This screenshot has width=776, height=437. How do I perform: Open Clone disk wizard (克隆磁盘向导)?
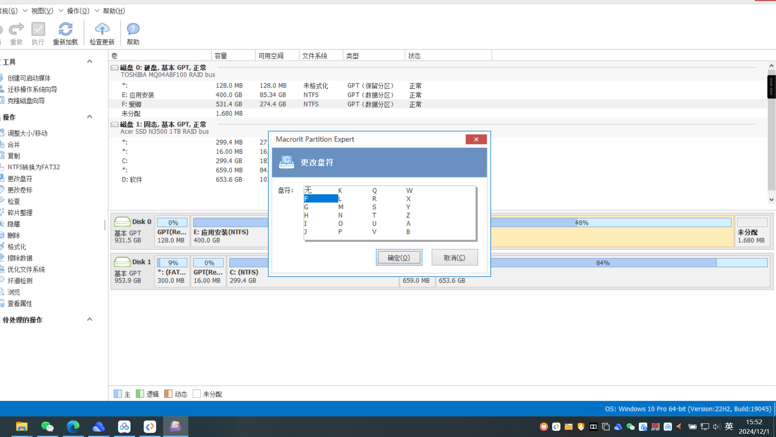(26, 101)
